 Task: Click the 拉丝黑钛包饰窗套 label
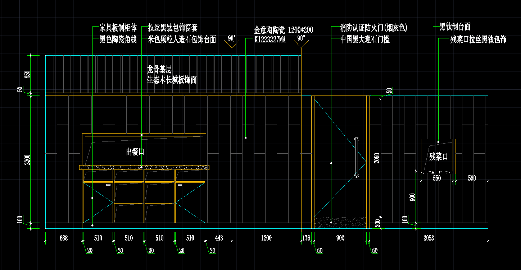point(173,28)
